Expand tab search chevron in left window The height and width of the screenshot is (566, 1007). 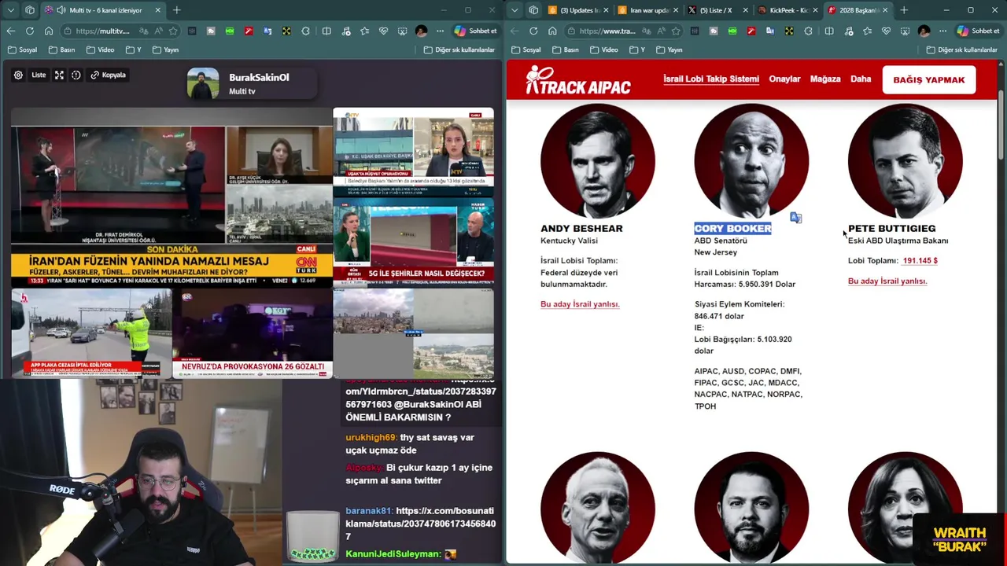coord(9,10)
